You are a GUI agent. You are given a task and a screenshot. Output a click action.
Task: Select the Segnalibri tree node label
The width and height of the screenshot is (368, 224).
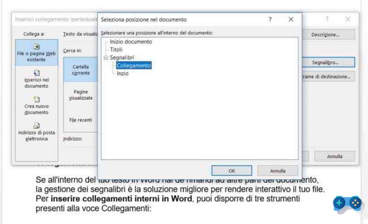[x=122, y=57]
